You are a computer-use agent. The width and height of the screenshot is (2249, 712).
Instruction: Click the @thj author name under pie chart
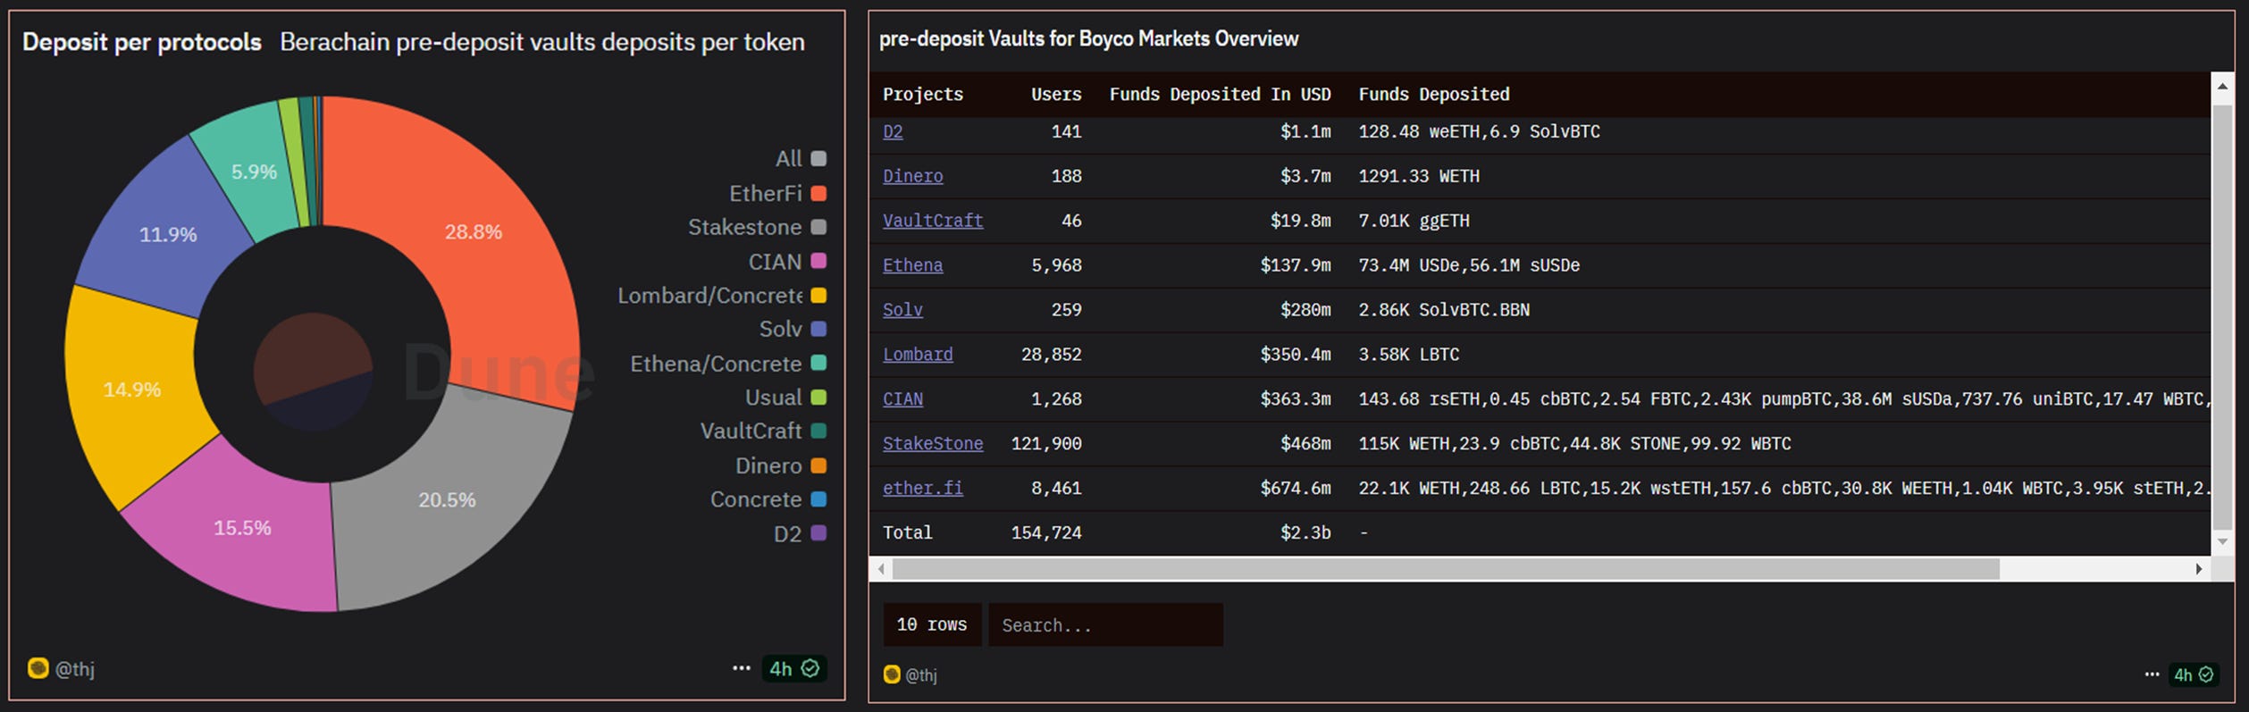[x=75, y=669]
